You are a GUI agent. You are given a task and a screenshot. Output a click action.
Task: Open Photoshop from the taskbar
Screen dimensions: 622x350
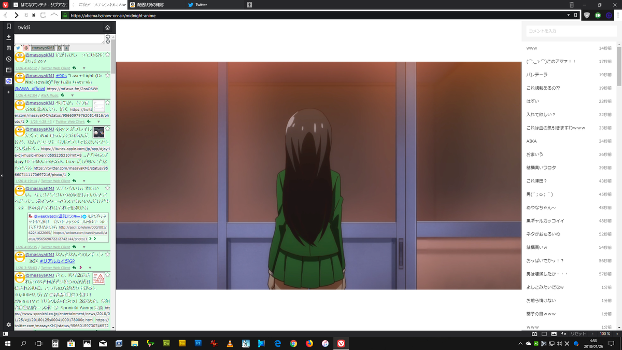[197, 343]
